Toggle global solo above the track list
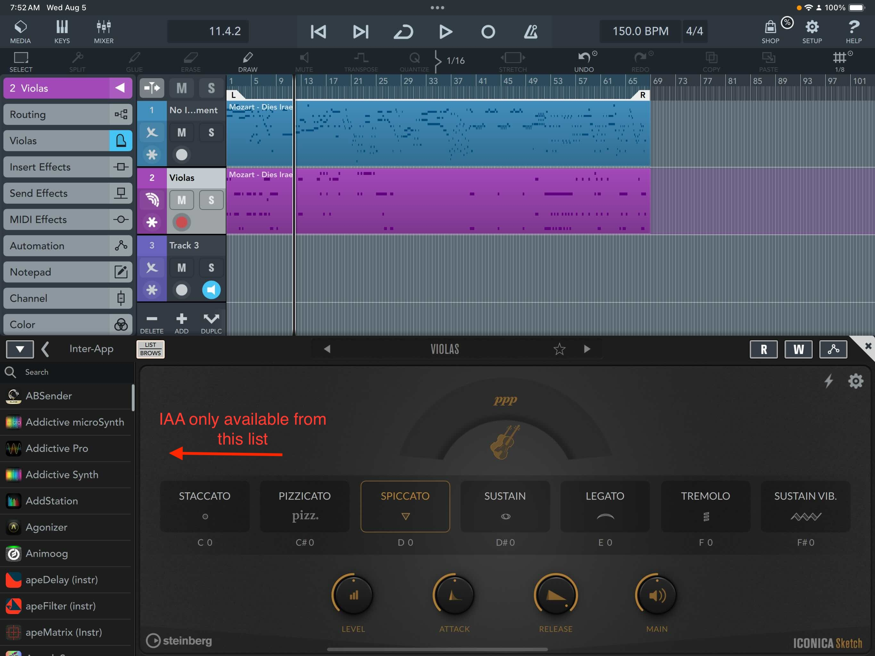Viewport: 875px width, 656px height. tap(211, 88)
